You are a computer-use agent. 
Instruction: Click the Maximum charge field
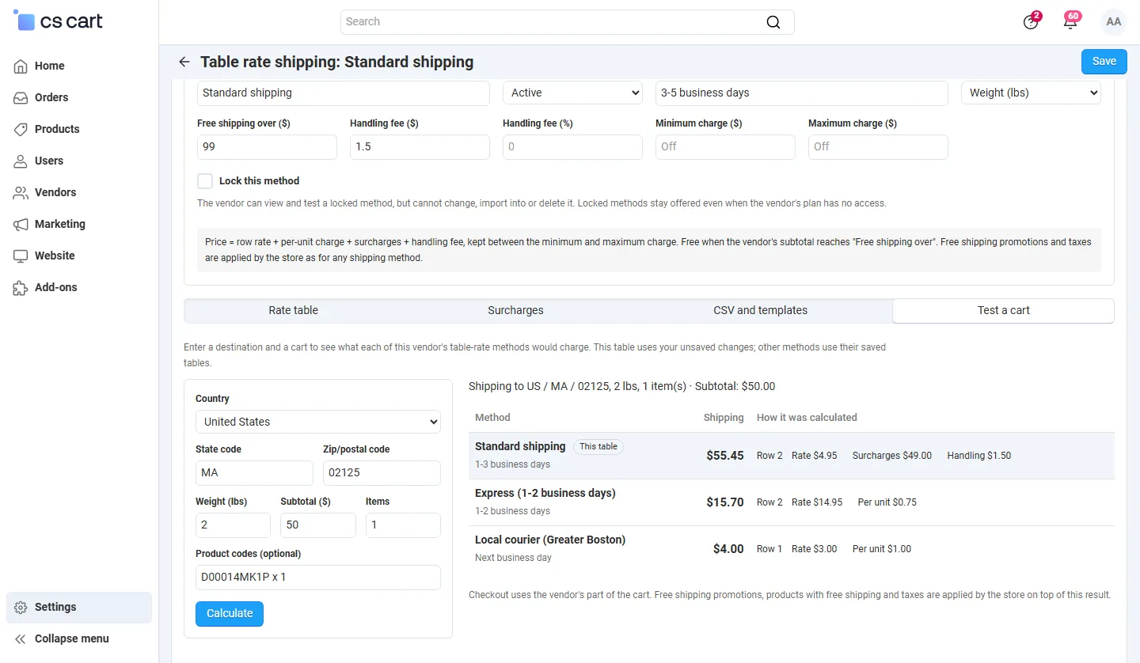878,147
